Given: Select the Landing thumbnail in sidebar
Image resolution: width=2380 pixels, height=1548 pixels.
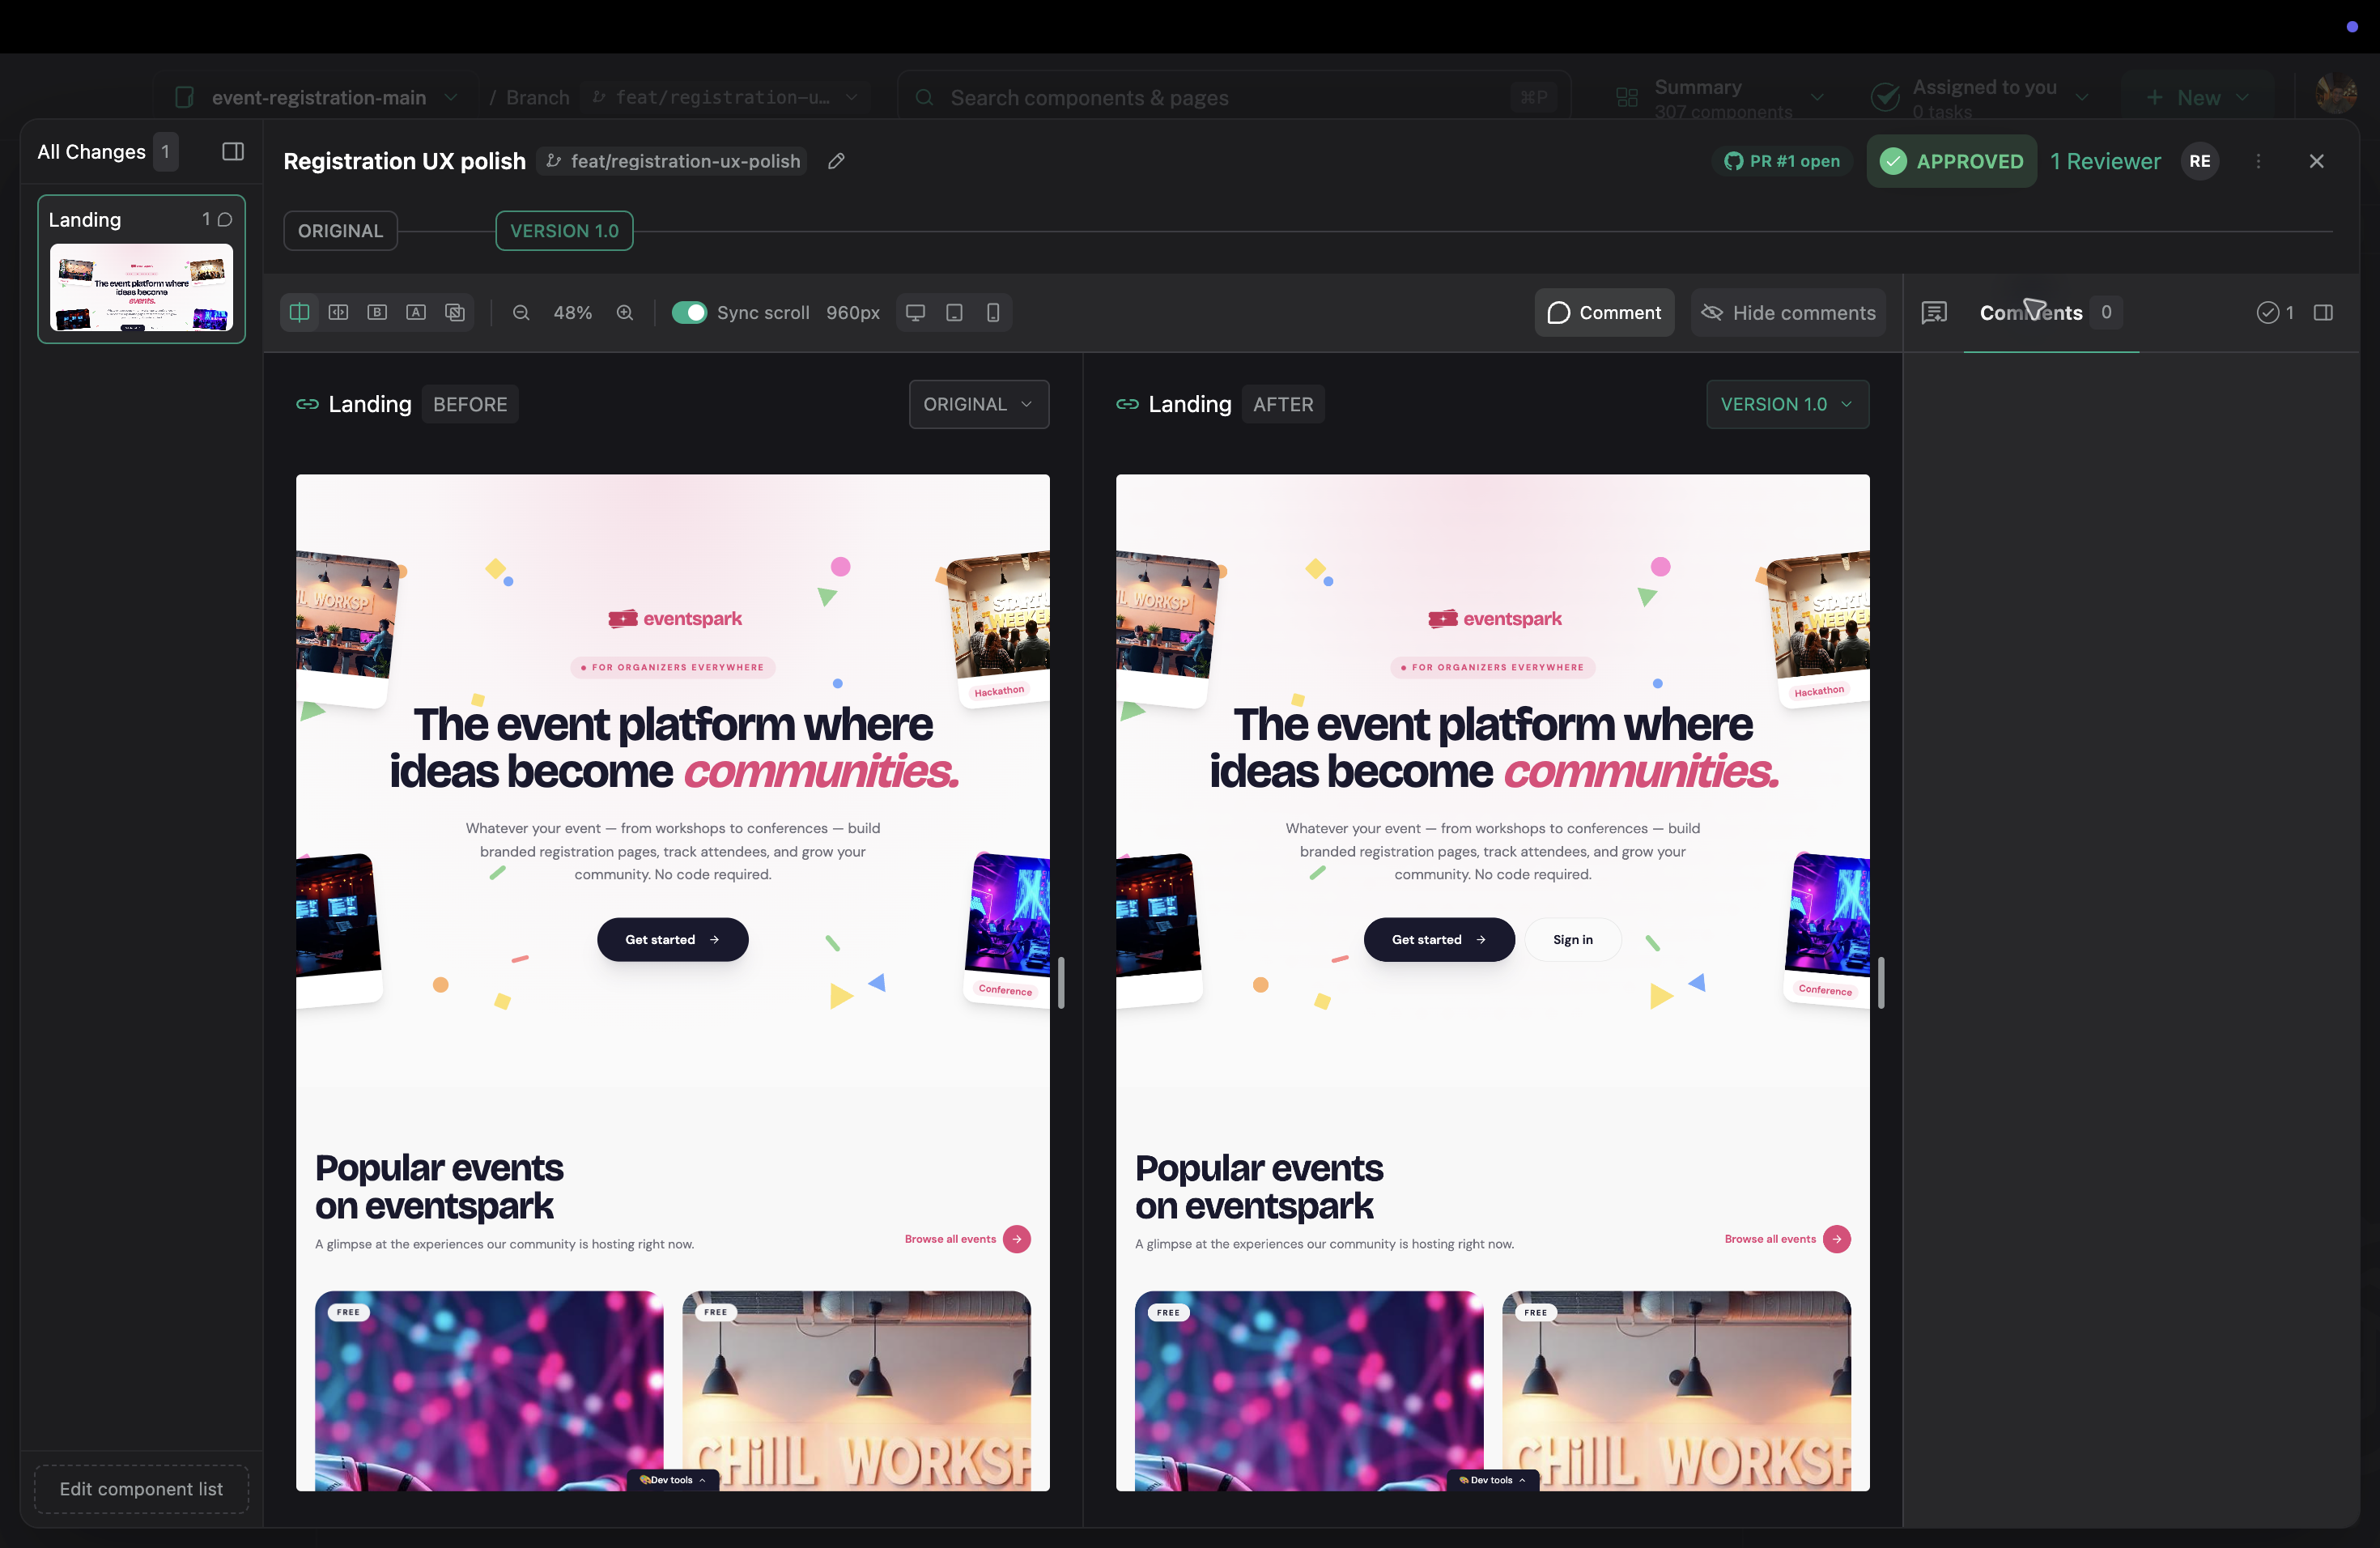Looking at the screenshot, I should 141,287.
